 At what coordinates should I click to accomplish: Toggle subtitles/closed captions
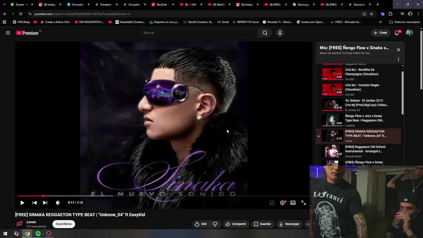pos(272,203)
